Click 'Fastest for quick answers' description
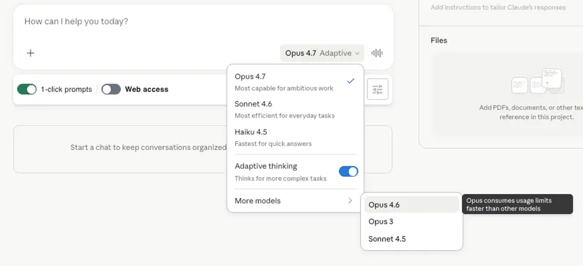This screenshot has width=583, height=266. [273, 144]
